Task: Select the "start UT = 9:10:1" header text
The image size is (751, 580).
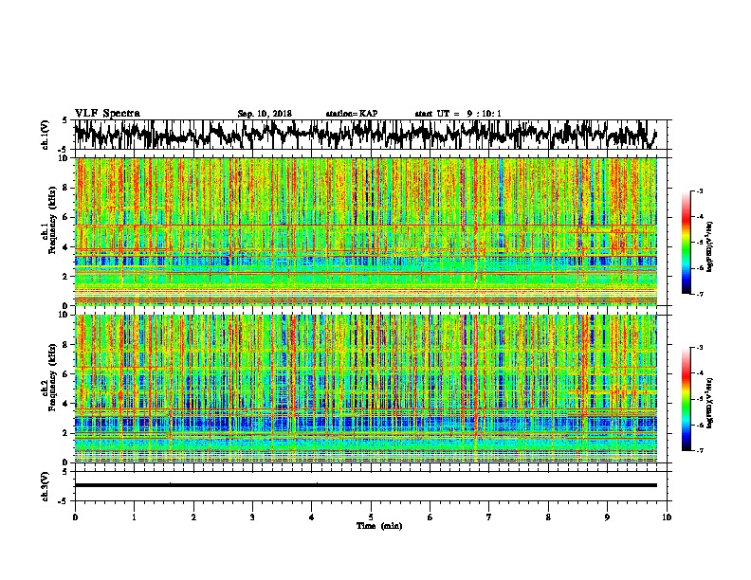Action: (458, 114)
